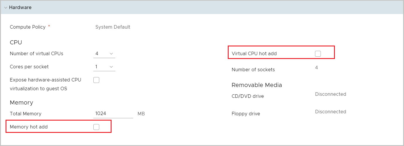404x146 pixels.
Task: Open the Cores per socket dropdown
Action: point(104,67)
